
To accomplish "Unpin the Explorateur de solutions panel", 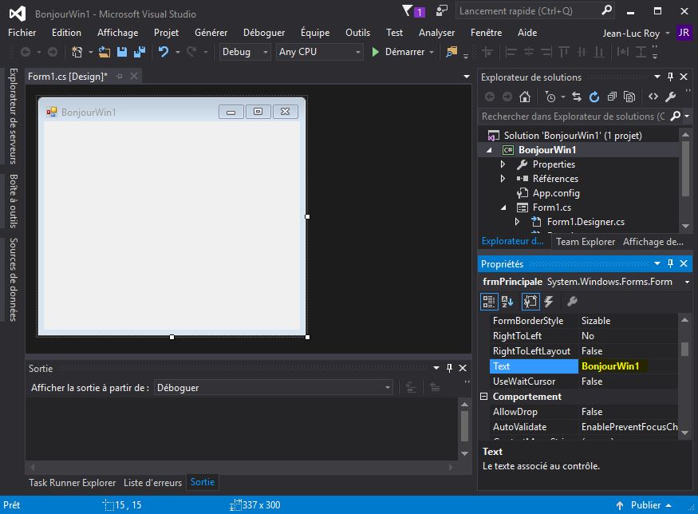I will (671, 77).
